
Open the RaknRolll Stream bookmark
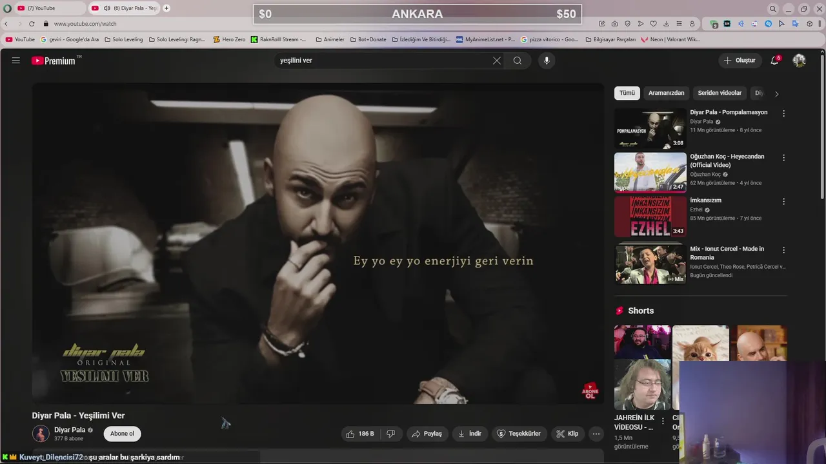pyautogui.click(x=279, y=39)
